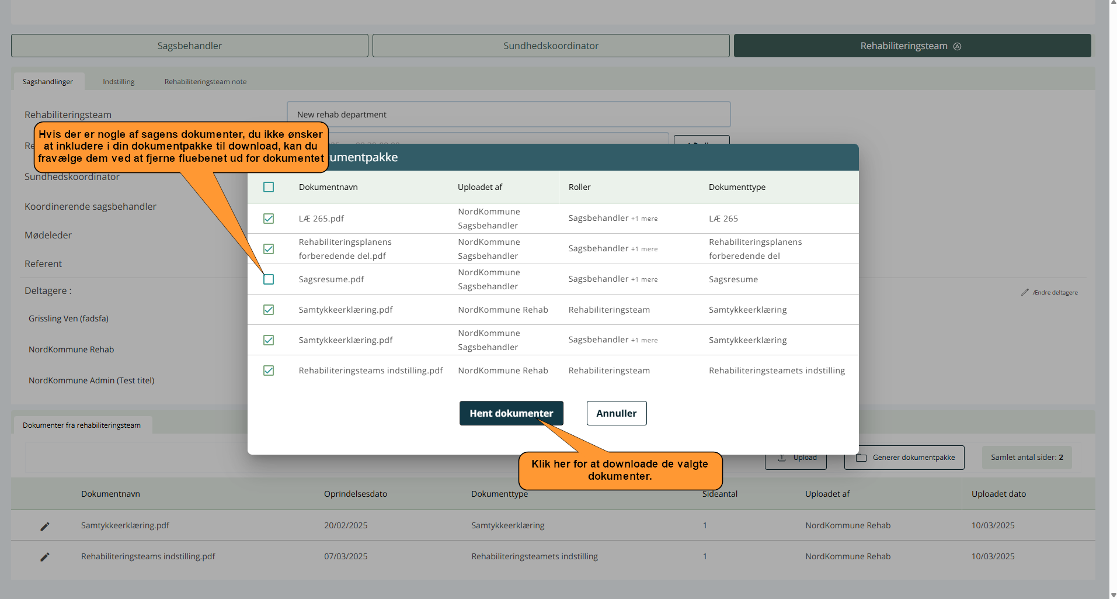Viewport: 1117px width, 599px height.
Task: Show '+1 mere' roles for Rehabiliteringsplanens row
Action: (644, 249)
